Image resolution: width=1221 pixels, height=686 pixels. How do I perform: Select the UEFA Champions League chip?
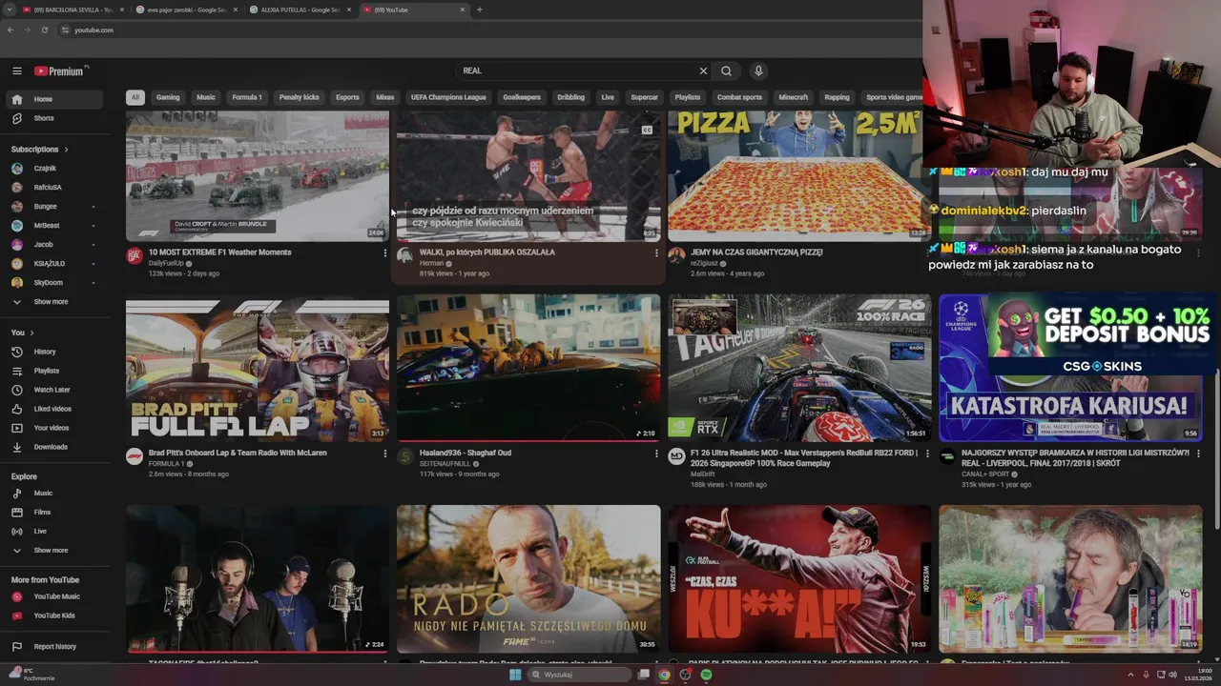coord(448,97)
